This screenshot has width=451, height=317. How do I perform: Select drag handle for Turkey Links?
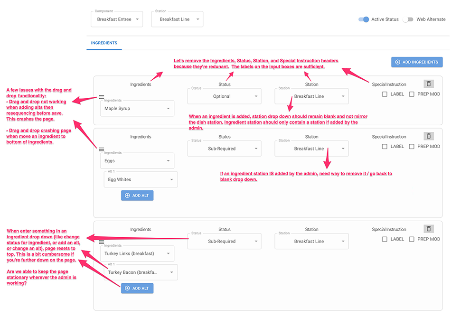(x=102, y=242)
